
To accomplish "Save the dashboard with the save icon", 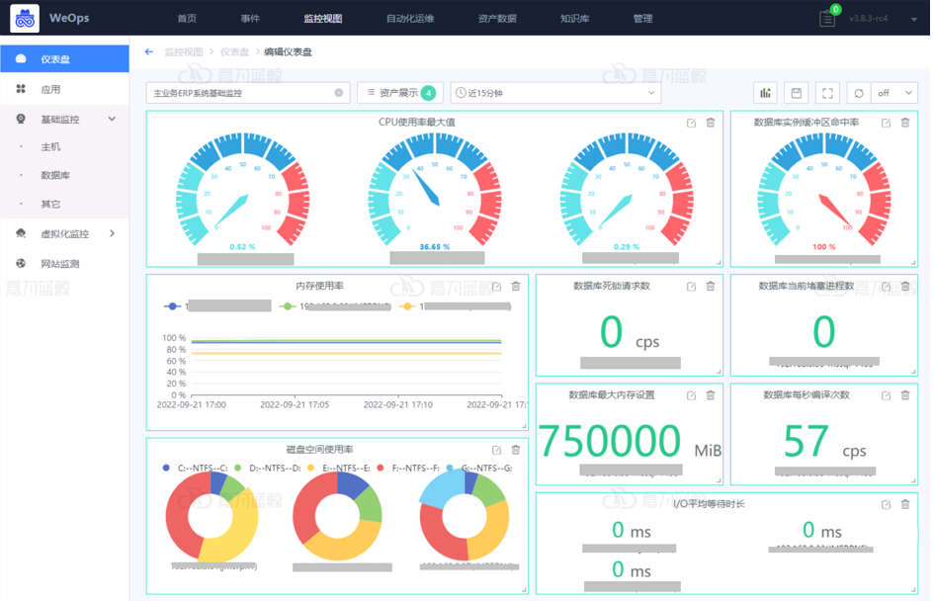I will click(797, 93).
